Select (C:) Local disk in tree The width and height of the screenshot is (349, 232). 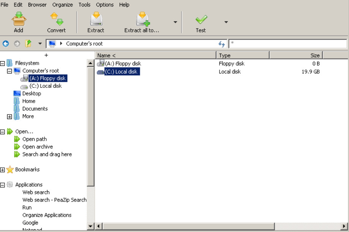point(46,86)
